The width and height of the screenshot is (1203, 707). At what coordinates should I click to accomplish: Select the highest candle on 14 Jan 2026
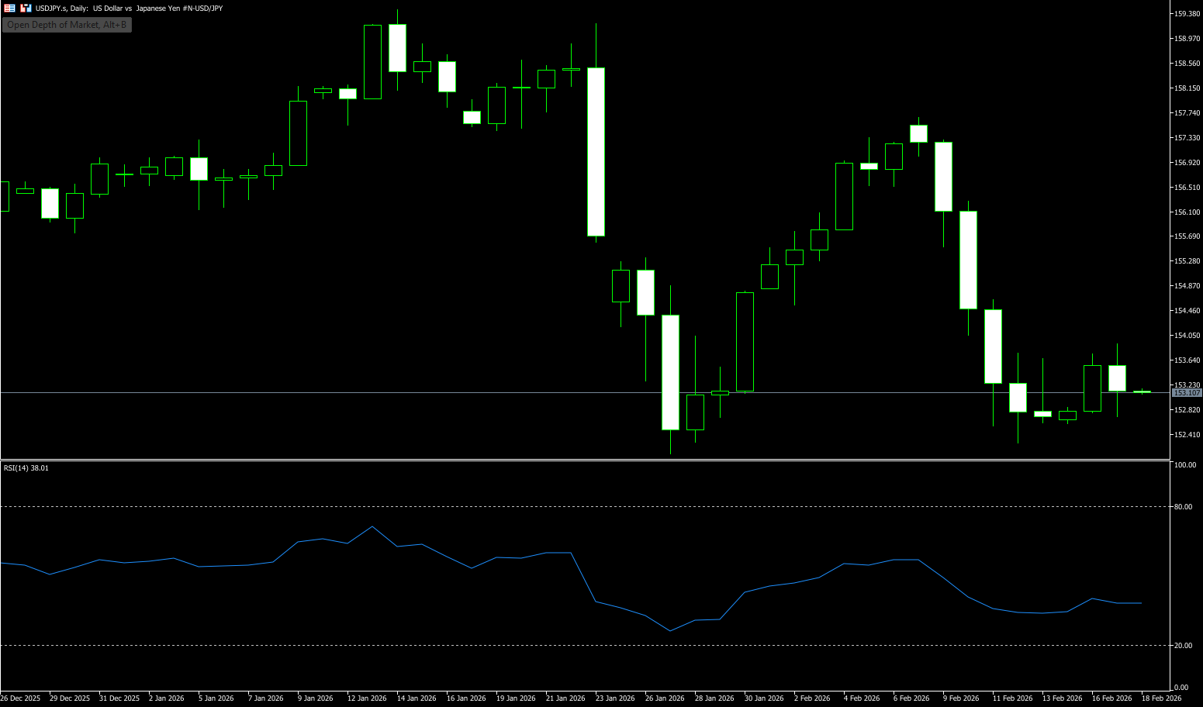tap(397, 48)
